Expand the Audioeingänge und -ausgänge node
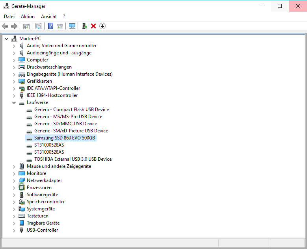Screen dimensions: 307x249 pyautogui.click(x=14, y=53)
